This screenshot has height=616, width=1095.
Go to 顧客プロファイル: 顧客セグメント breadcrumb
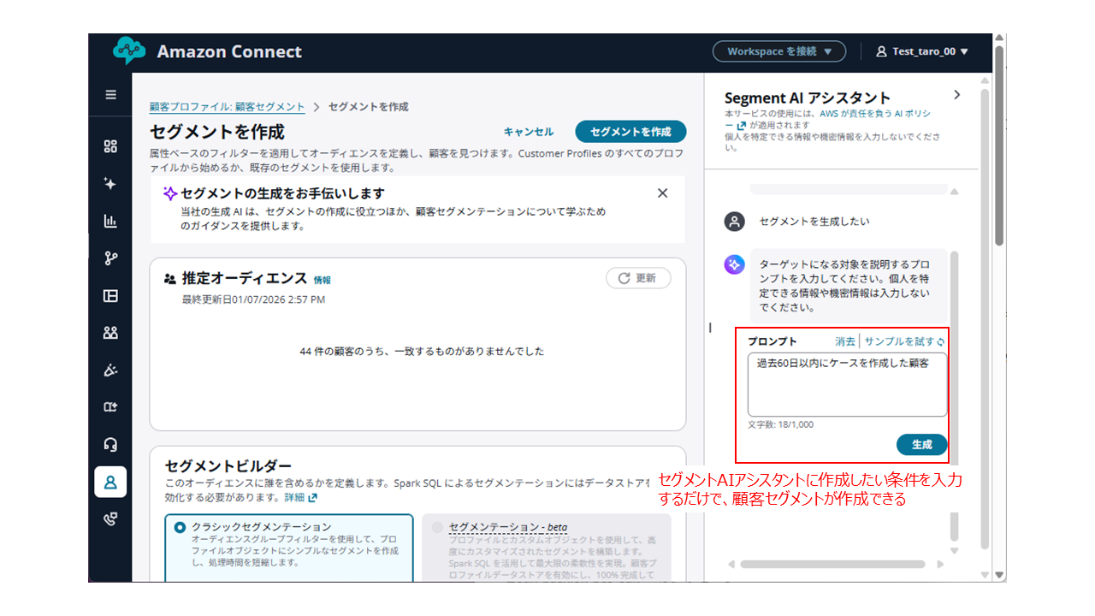[227, 107]
